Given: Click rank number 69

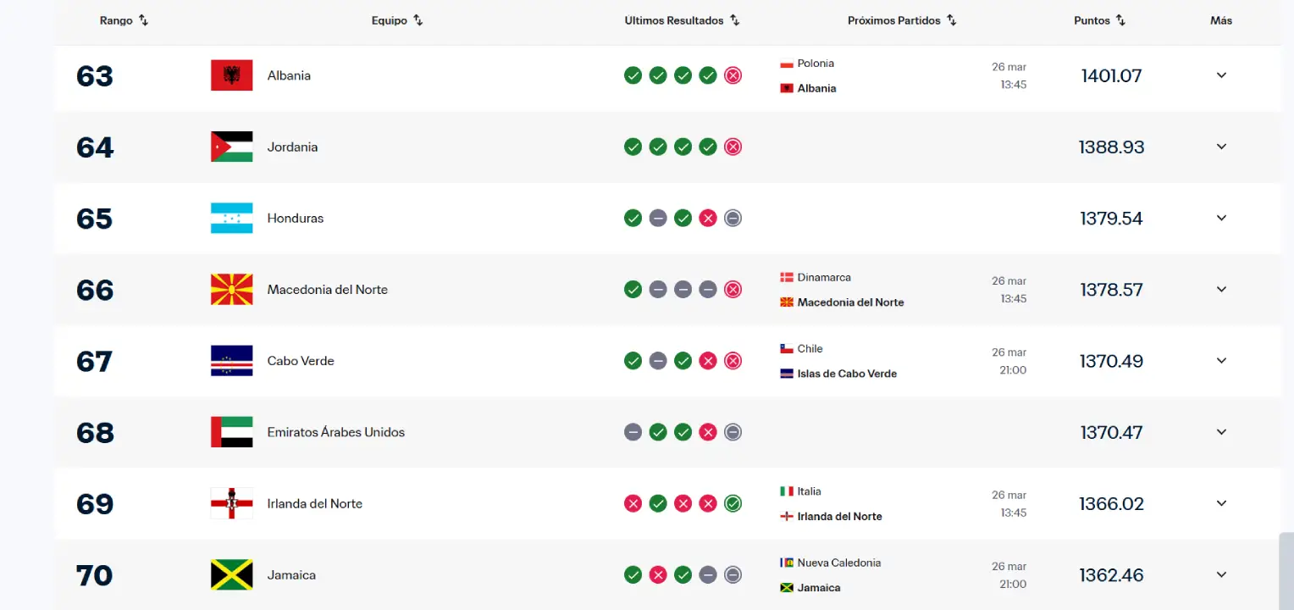Looking at the screenshot, I should pos(94,503).
